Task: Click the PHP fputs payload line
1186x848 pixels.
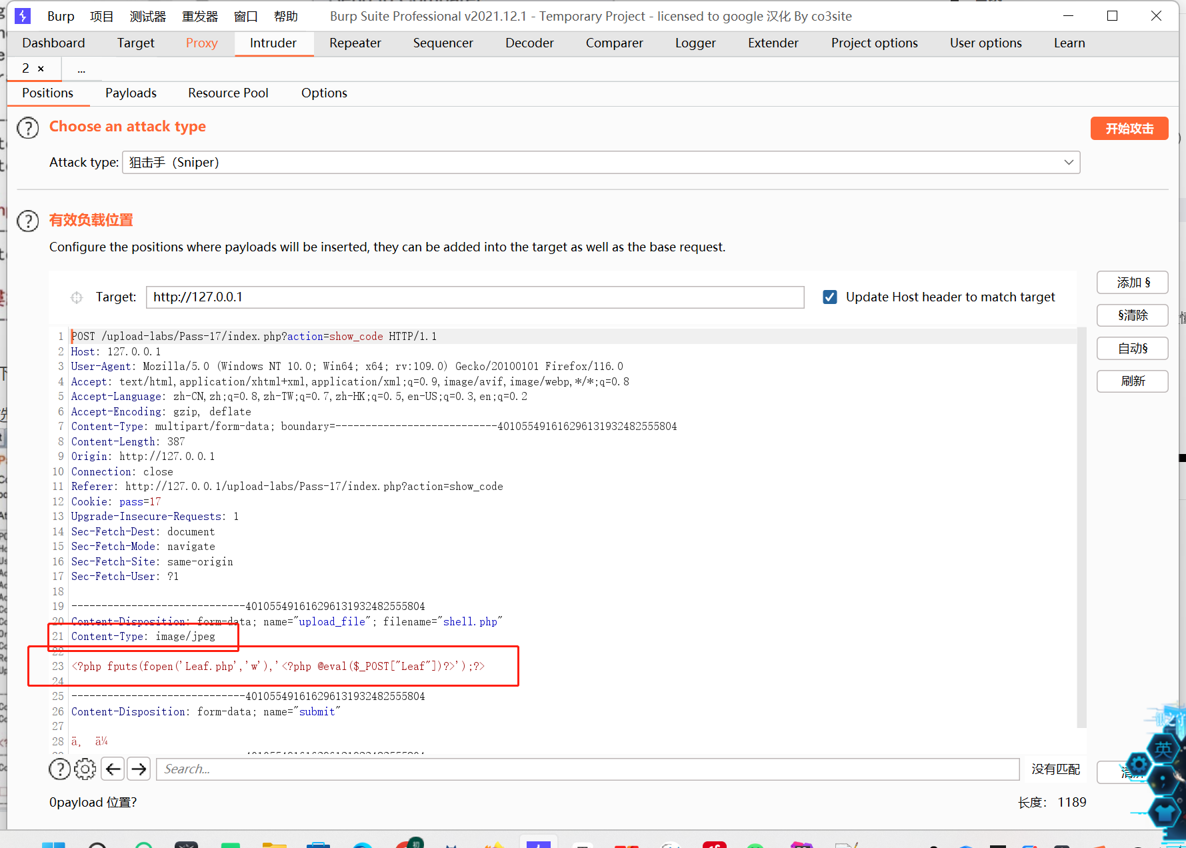Action: click(x=278, y=667)
